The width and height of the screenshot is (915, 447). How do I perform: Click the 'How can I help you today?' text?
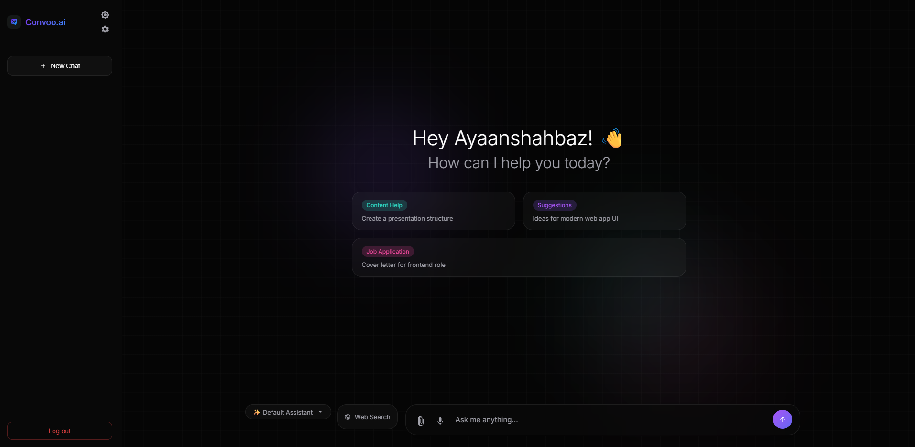tap(519, 163)
